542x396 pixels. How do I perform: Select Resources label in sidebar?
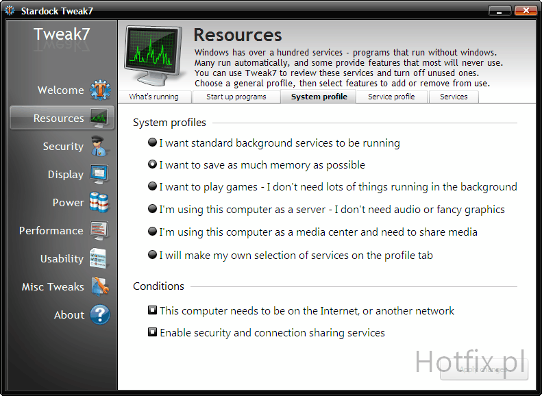59,118
